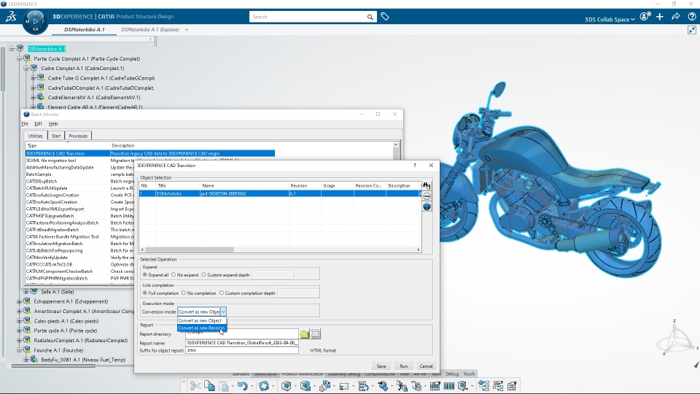Click the Run button
The width and height of the screenshot is (700, 394).
403,366
